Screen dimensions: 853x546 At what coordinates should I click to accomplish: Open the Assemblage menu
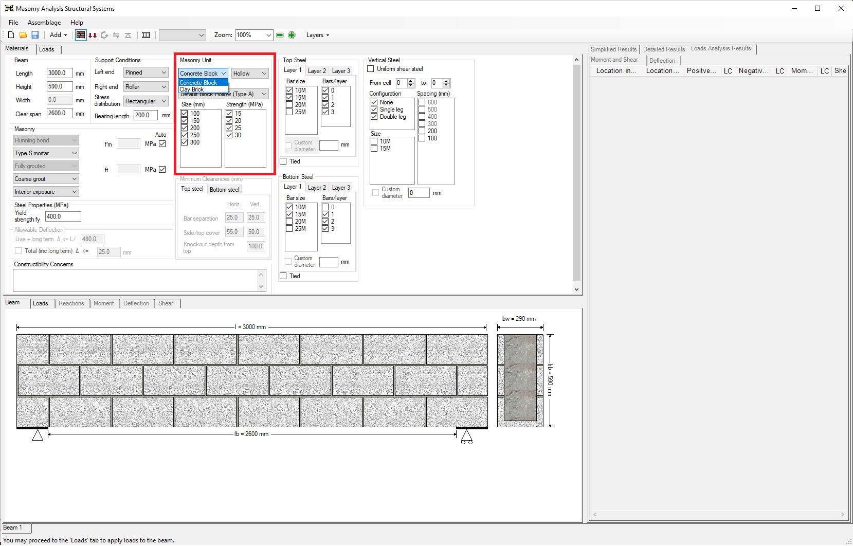44,23
